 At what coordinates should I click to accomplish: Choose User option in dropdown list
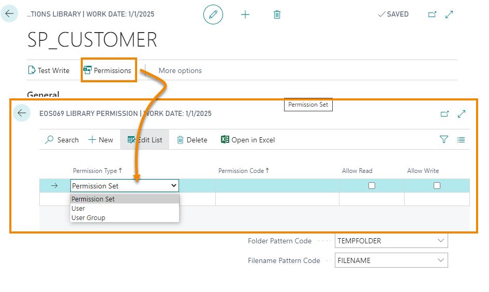[78, 209]
